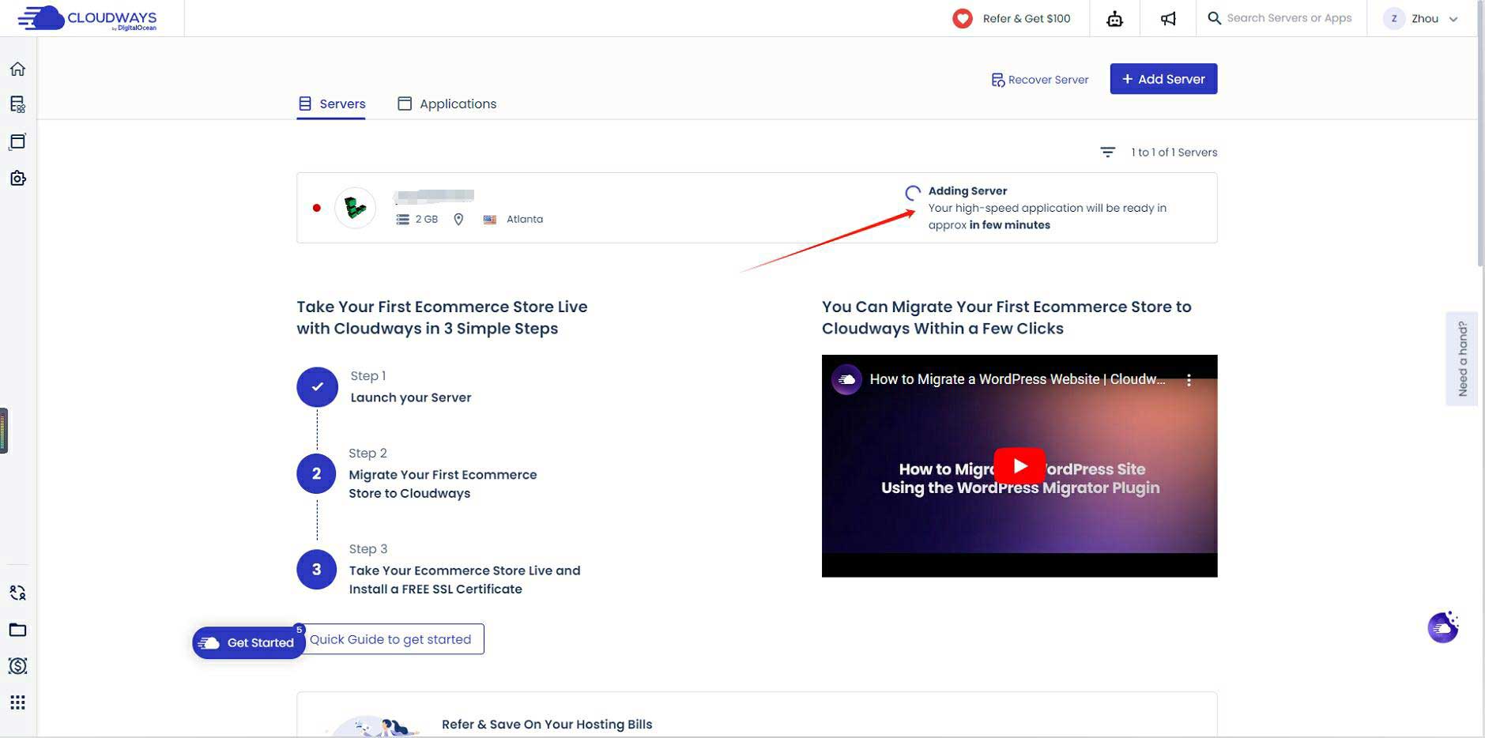Open the user-transfer sidebar icon near bottom

pos(17,593)
